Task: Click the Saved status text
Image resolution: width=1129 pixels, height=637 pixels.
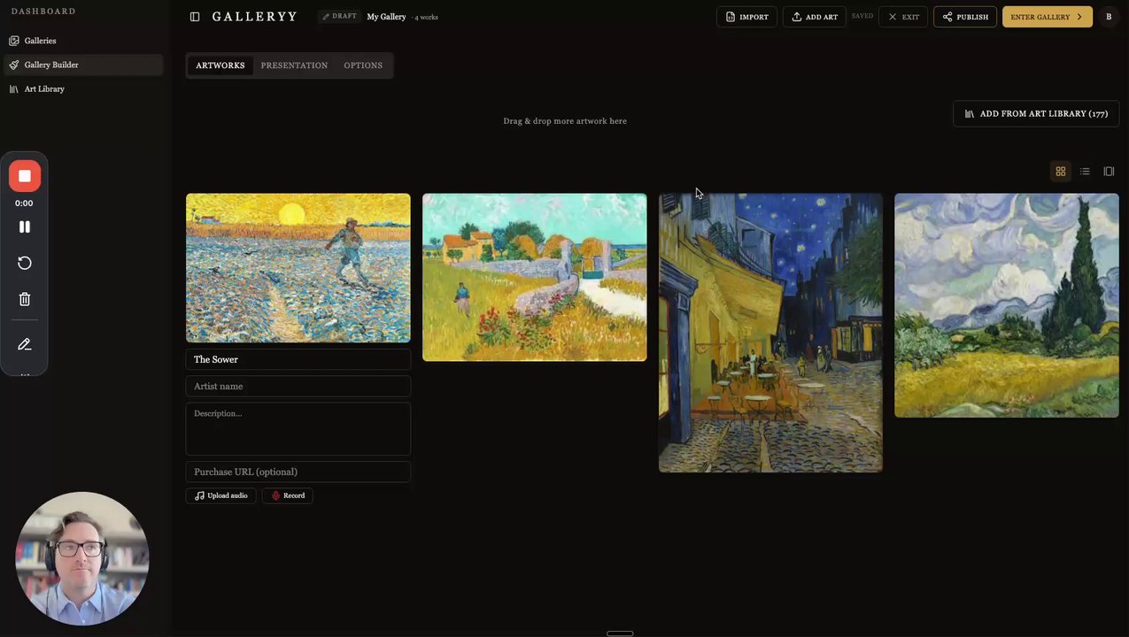Action: [862, 16]
